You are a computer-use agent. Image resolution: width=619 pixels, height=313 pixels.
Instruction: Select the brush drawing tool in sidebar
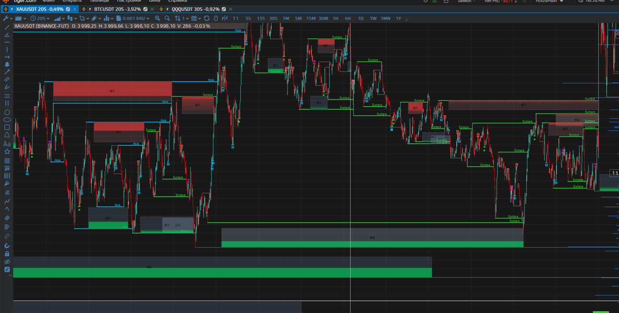(x=7, y=87)
